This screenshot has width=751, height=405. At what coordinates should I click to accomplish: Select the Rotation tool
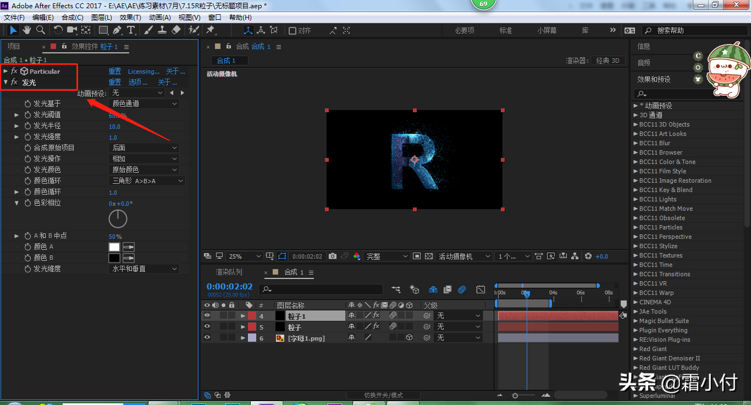[58, 30]
